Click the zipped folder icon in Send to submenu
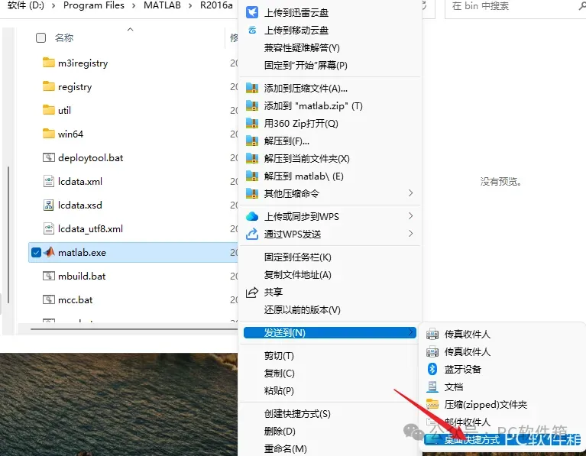586x456 pixels. [432, 404]
